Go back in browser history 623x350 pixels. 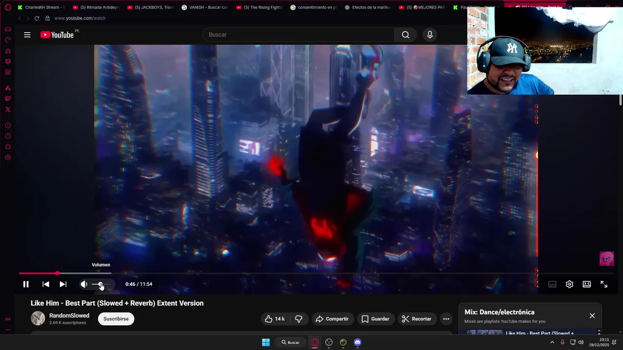19,18
